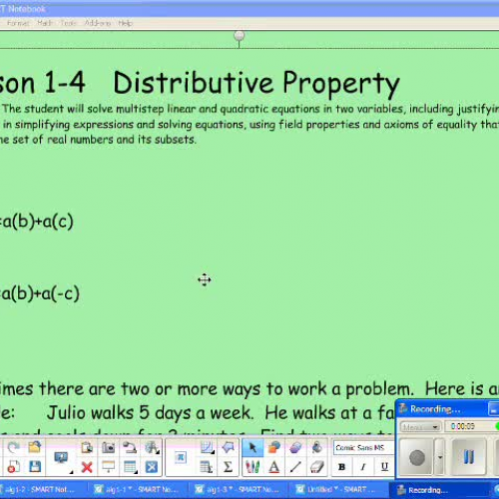The width and height of the screenshot is (499, 499).
Task: Toggle Underline formatting
Action: coord(384,467)
